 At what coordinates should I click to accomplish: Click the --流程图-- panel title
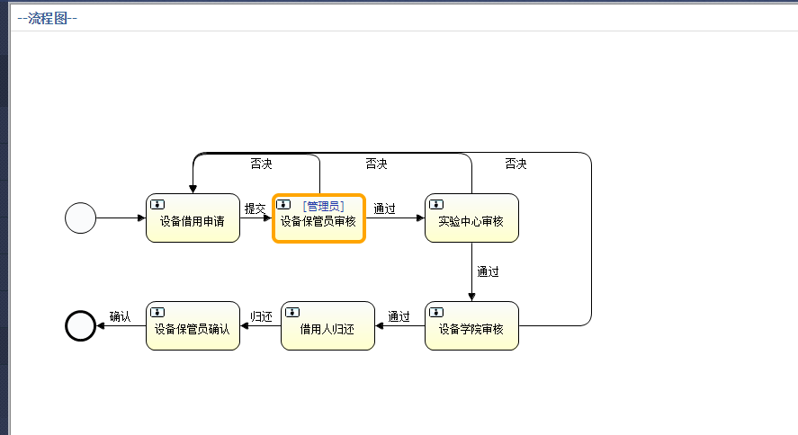click(x=47, y=18)
